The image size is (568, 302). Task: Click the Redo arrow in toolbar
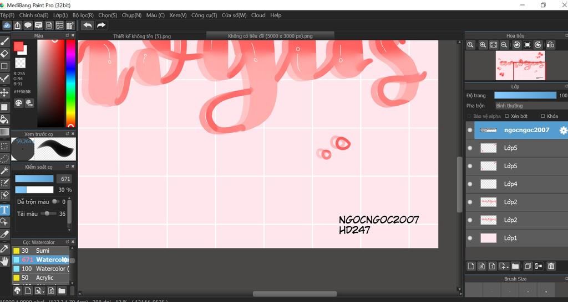pyautogui.click(x=101, y=25)
